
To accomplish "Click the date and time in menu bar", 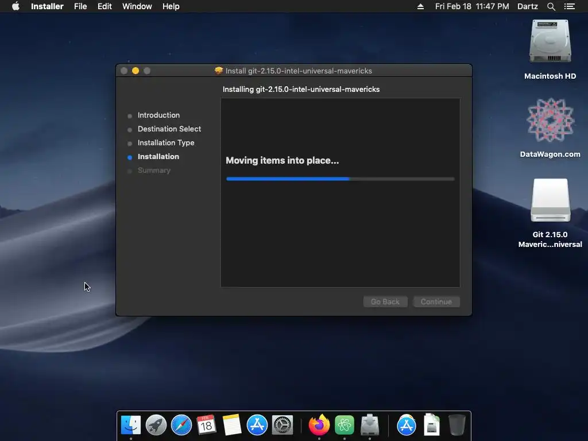I will pos(472,6).
